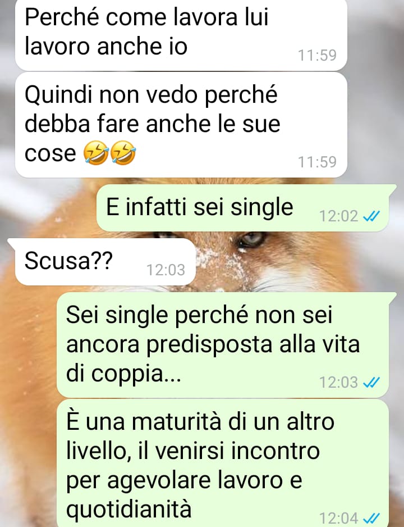Viewport: 404px width, 527px height.
Task: Tap the first rolling-laughing emoji
Action: (95, 153)
